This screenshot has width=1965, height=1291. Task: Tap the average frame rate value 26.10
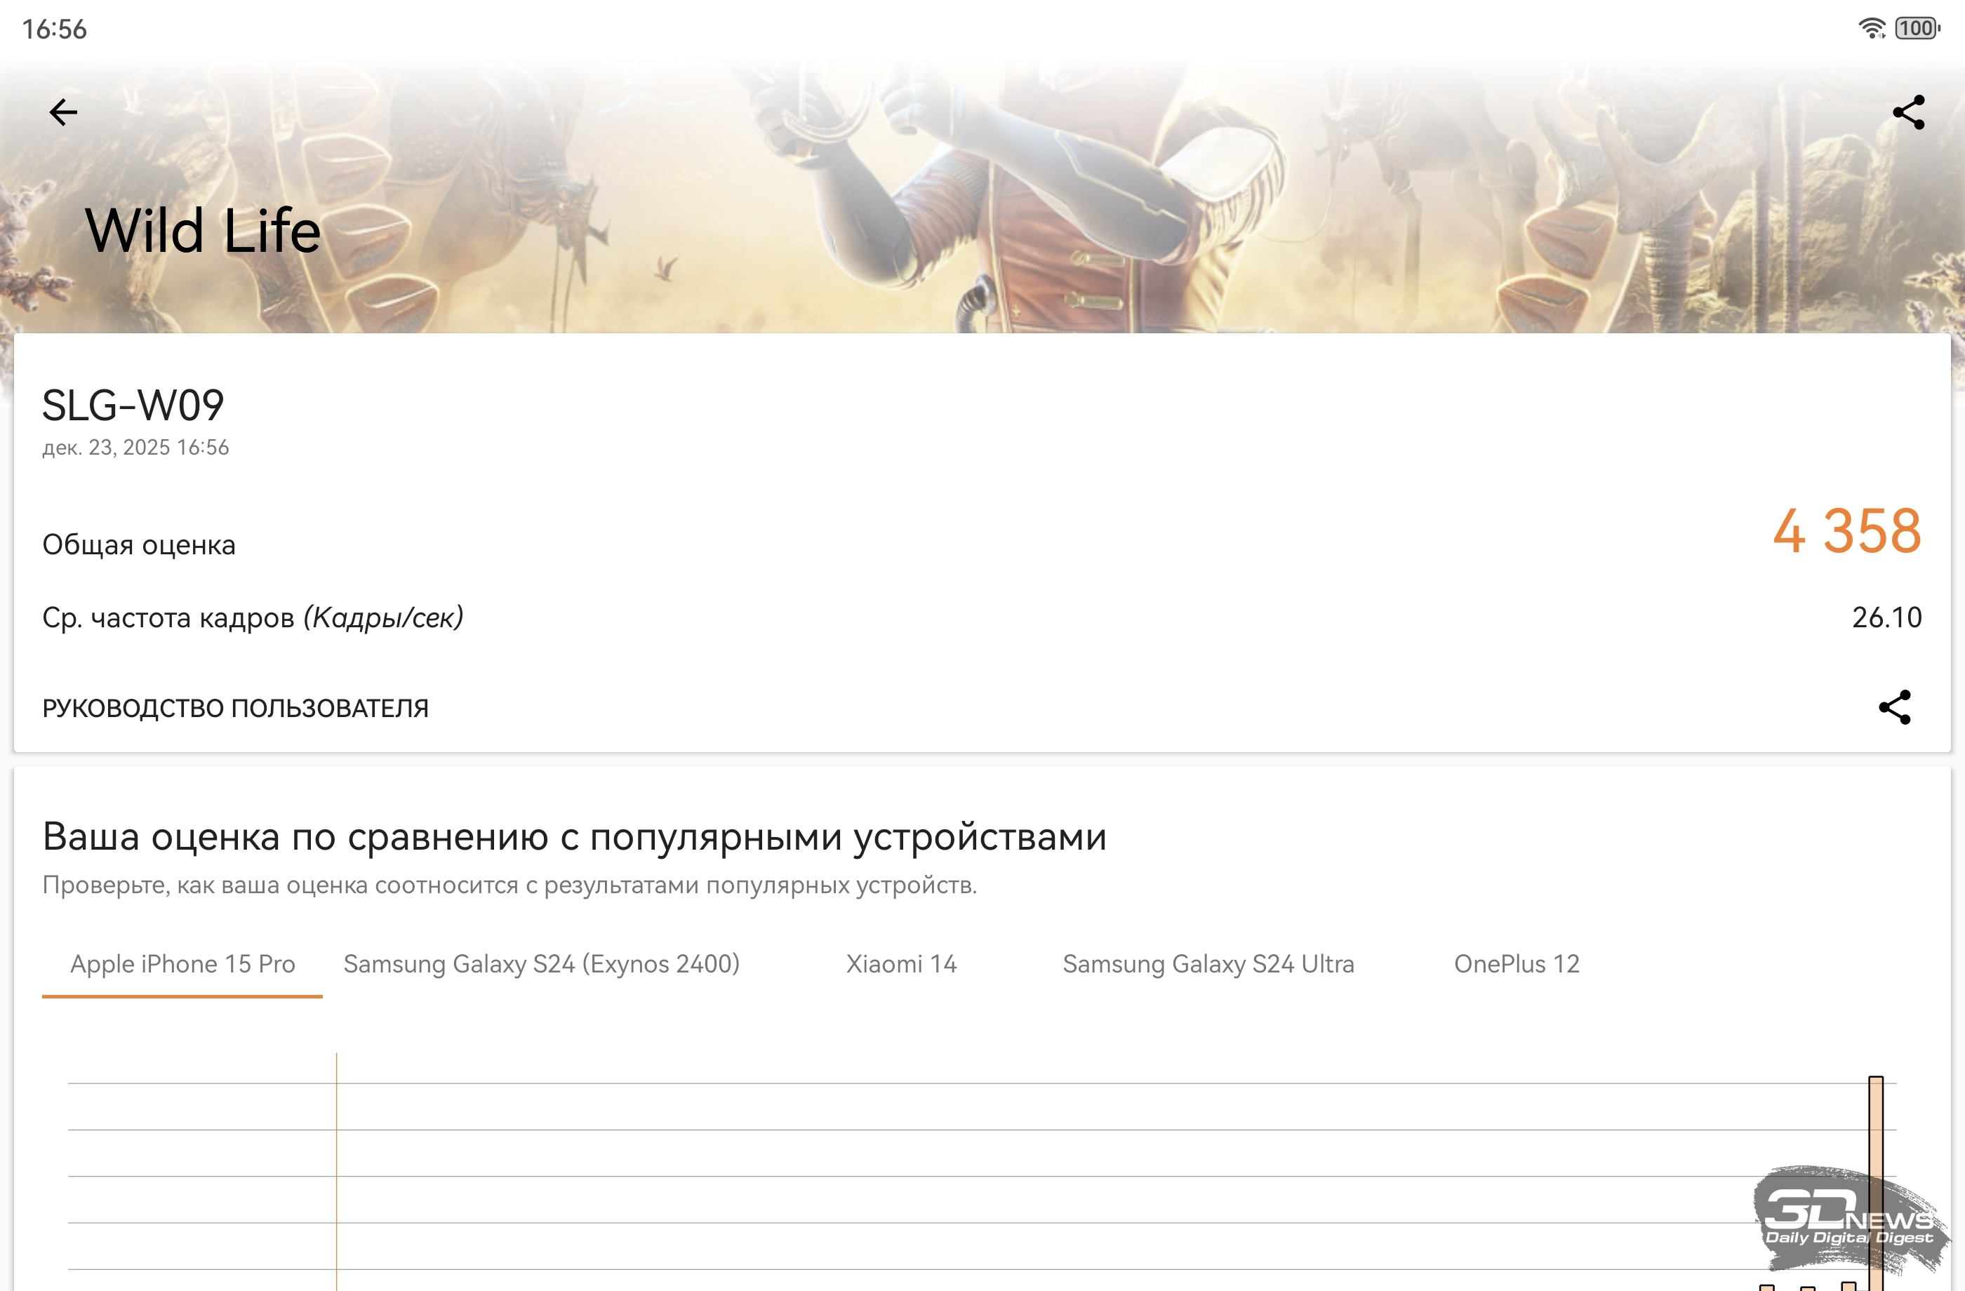click(1886, 617)
